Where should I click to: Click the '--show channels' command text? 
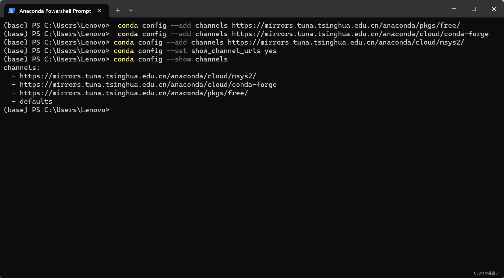pos(197,59)
